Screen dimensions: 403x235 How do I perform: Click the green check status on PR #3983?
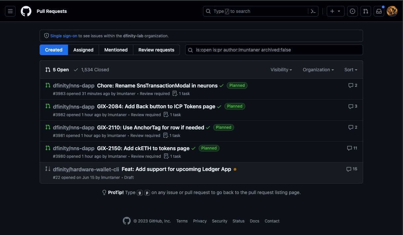[221, 85]
